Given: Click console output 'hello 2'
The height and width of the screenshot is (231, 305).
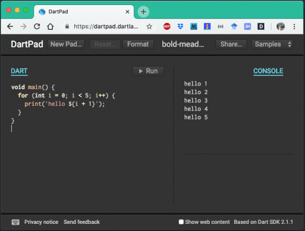Looking at the screenshot, I should click(196, 92).
